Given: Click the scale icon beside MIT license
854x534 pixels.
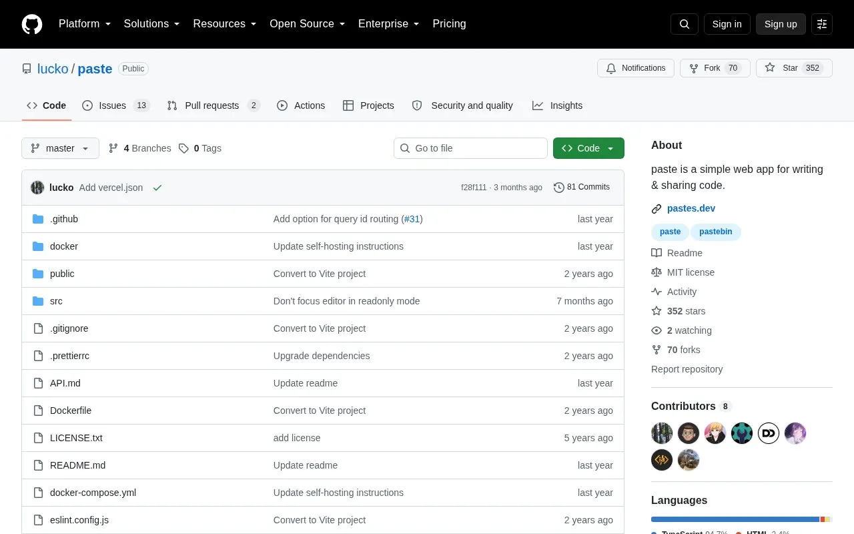Looking at the screenshot, I should [x=657, y=272].
